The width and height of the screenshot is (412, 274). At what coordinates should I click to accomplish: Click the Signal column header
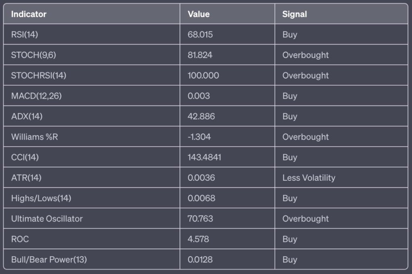click(294, 14)
